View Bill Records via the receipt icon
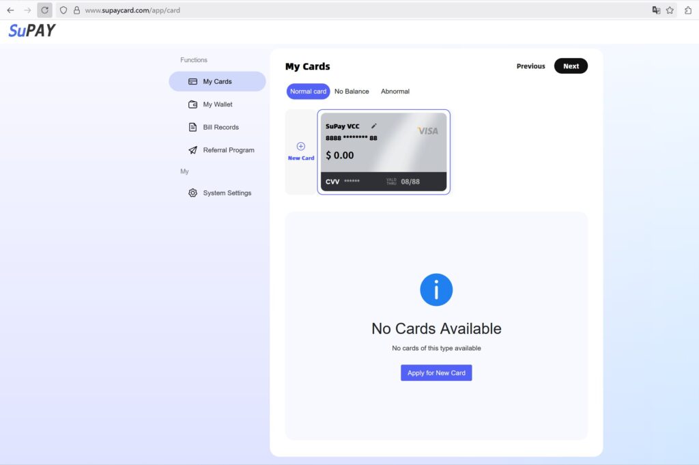 pyautogui.click(x=193, y=127)
